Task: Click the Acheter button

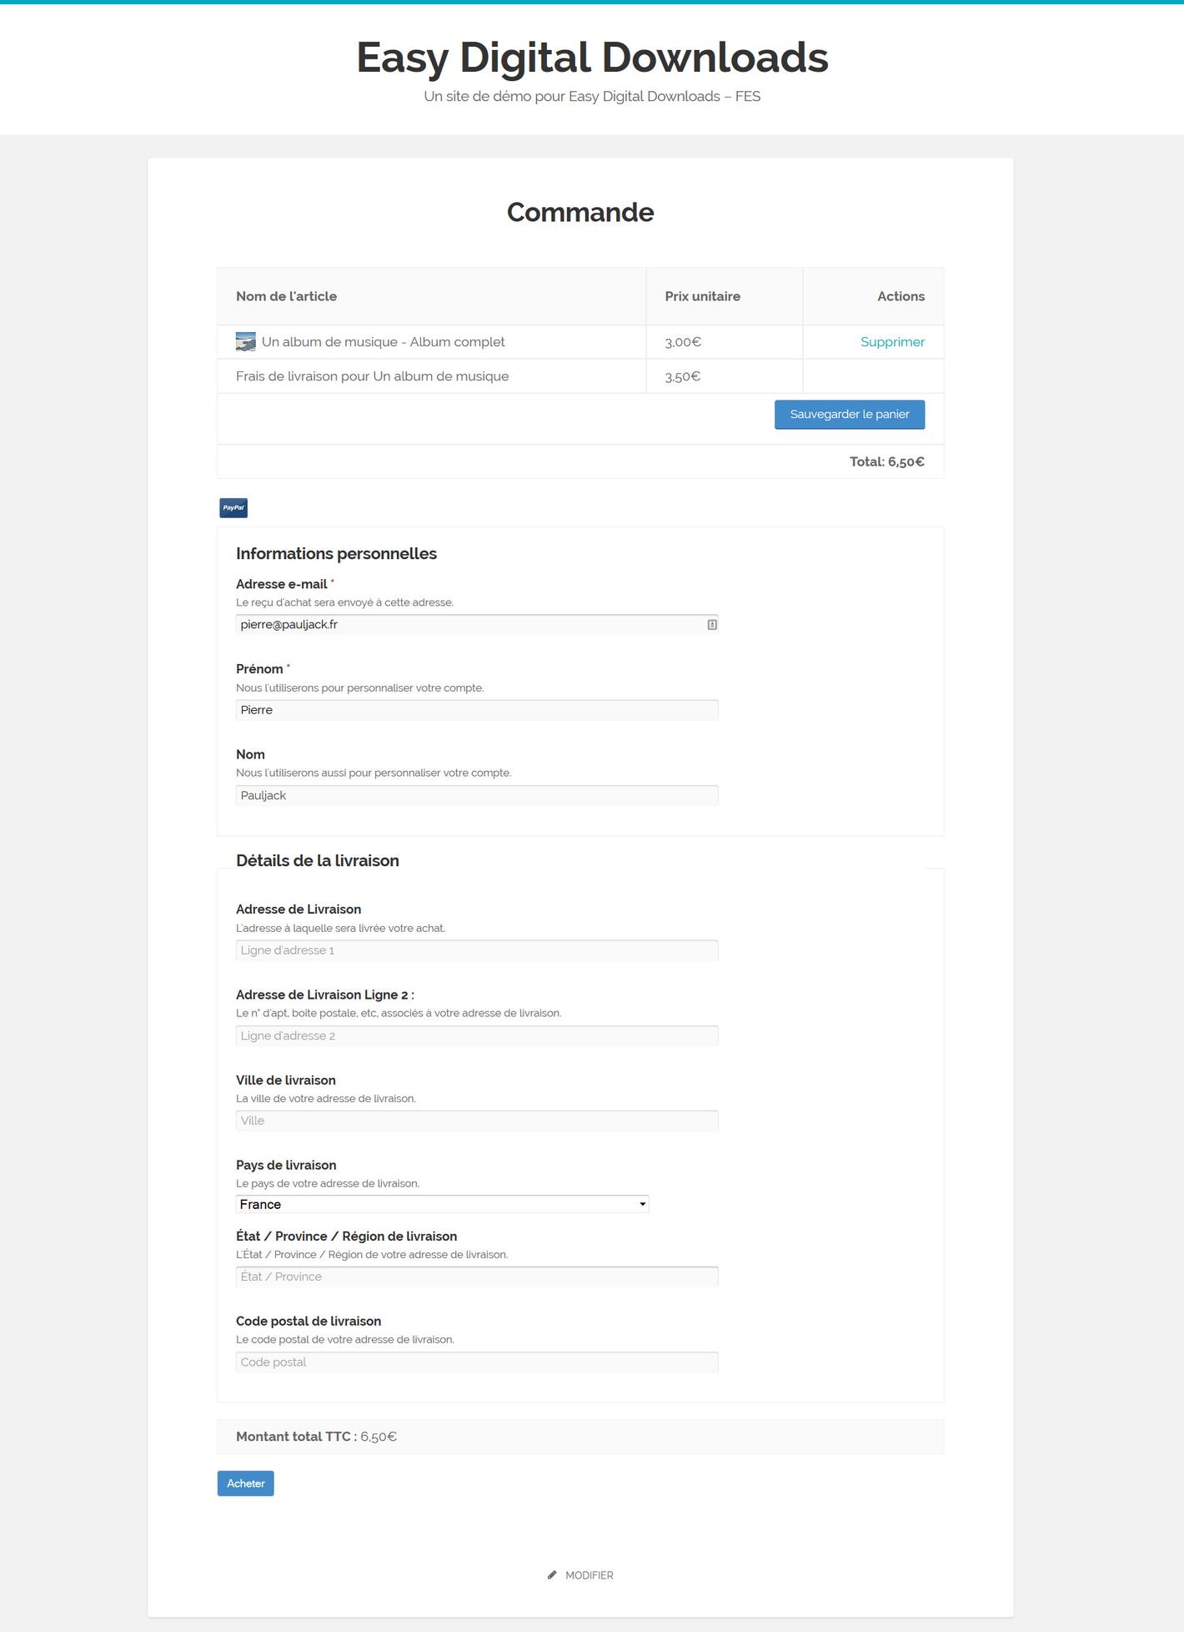Action: (245, 1483)
